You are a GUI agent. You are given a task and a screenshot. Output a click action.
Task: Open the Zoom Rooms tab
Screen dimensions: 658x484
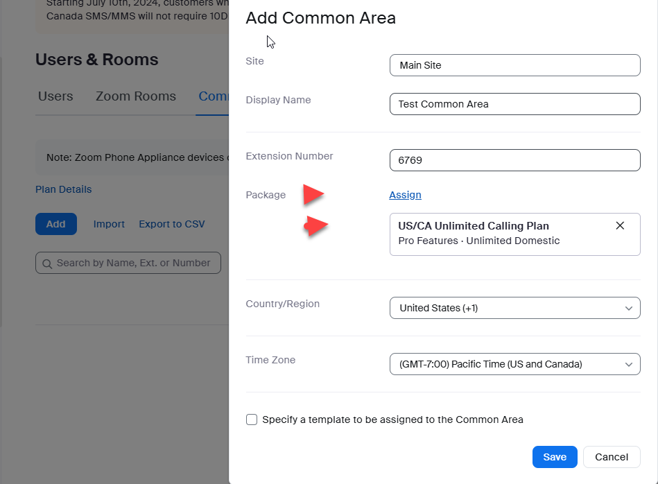(x=136, y=96)
